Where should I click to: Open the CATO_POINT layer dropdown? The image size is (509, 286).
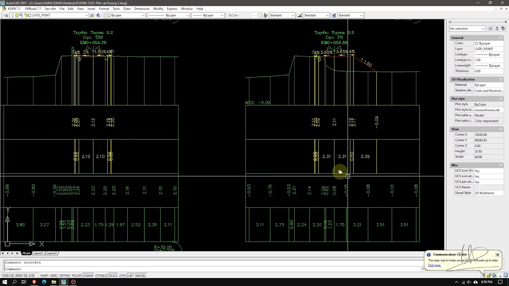pos(86,15)
